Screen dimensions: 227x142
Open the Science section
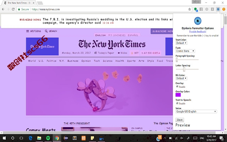(107, 61)
